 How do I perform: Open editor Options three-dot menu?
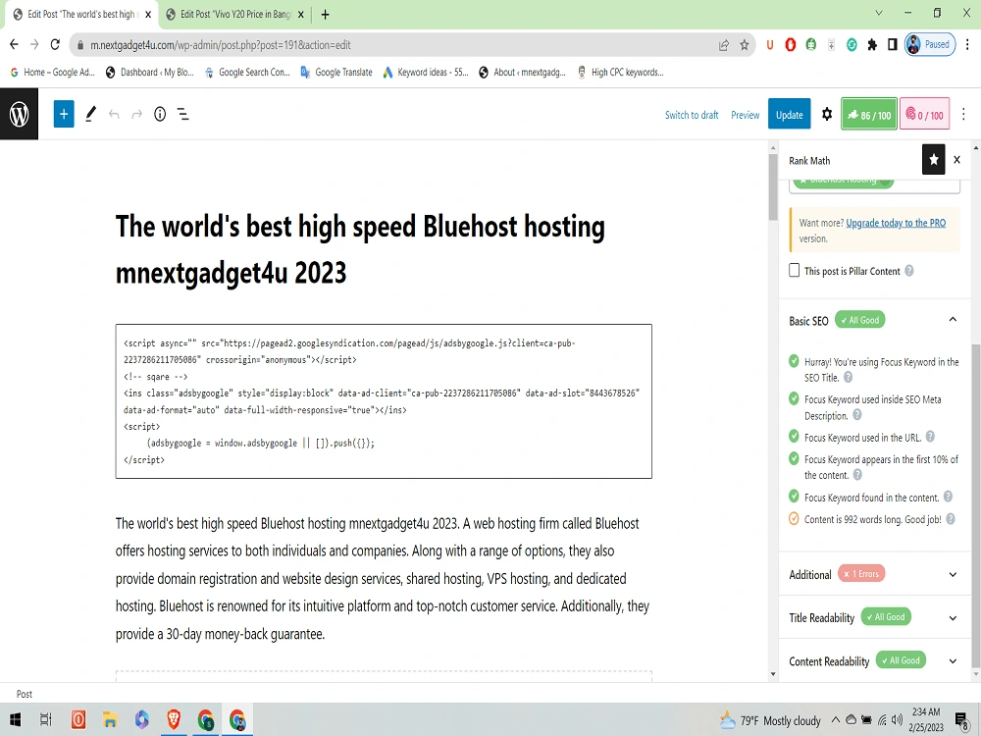[x=963, y=114]
